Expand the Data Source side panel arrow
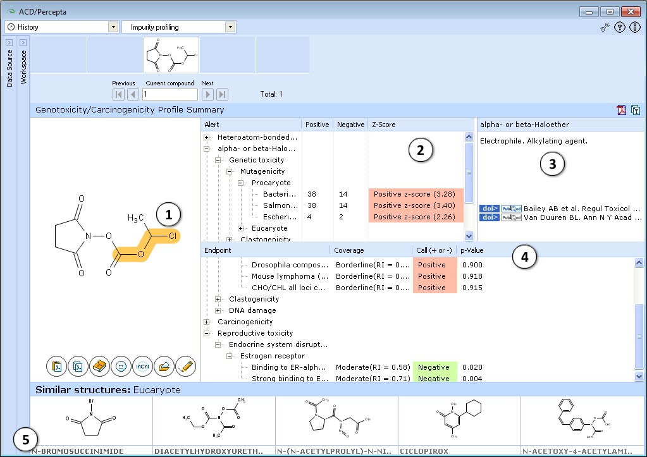647x457 pixels. (x=9, y=42)
